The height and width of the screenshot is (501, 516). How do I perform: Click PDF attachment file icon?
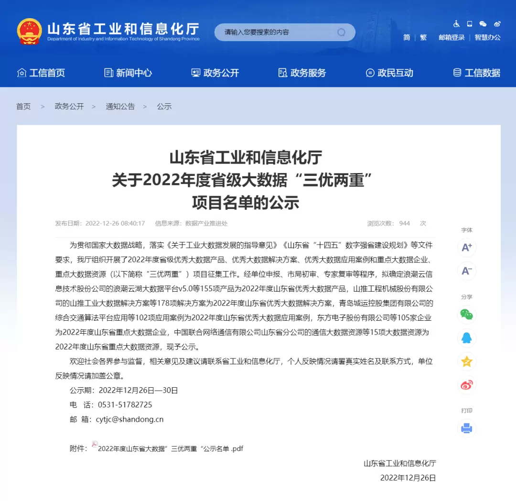point(95,445)
